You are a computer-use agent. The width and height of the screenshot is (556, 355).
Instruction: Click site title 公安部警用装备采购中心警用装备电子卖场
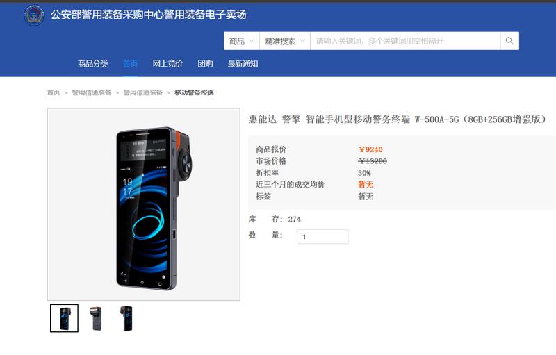point(149,15)
